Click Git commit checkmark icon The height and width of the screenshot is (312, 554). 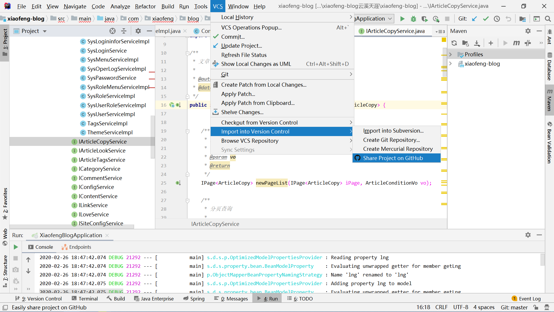(x=486, y=19)
